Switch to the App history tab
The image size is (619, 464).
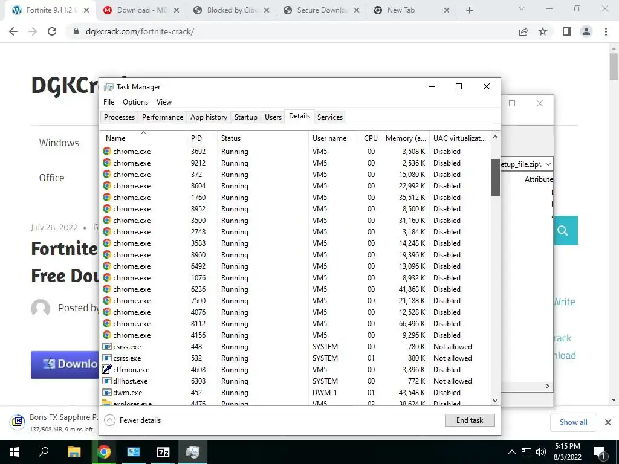pos(209,117)
